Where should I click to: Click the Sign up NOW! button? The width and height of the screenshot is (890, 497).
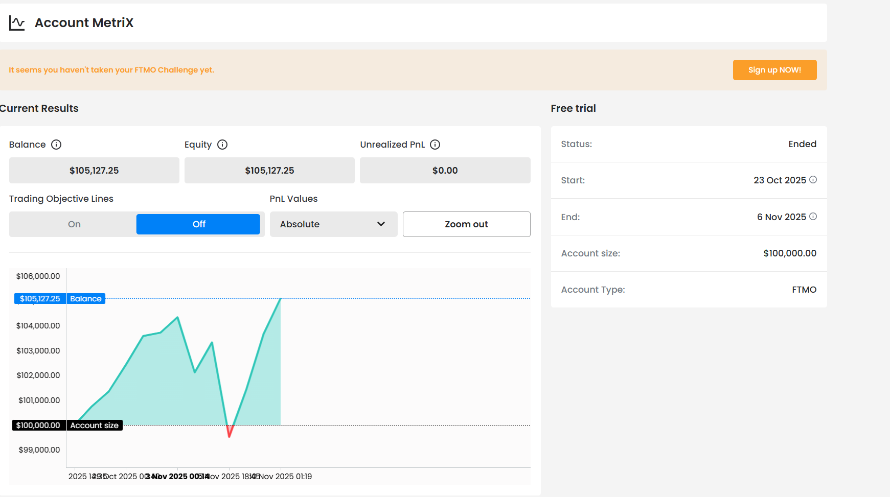[774, 70]
